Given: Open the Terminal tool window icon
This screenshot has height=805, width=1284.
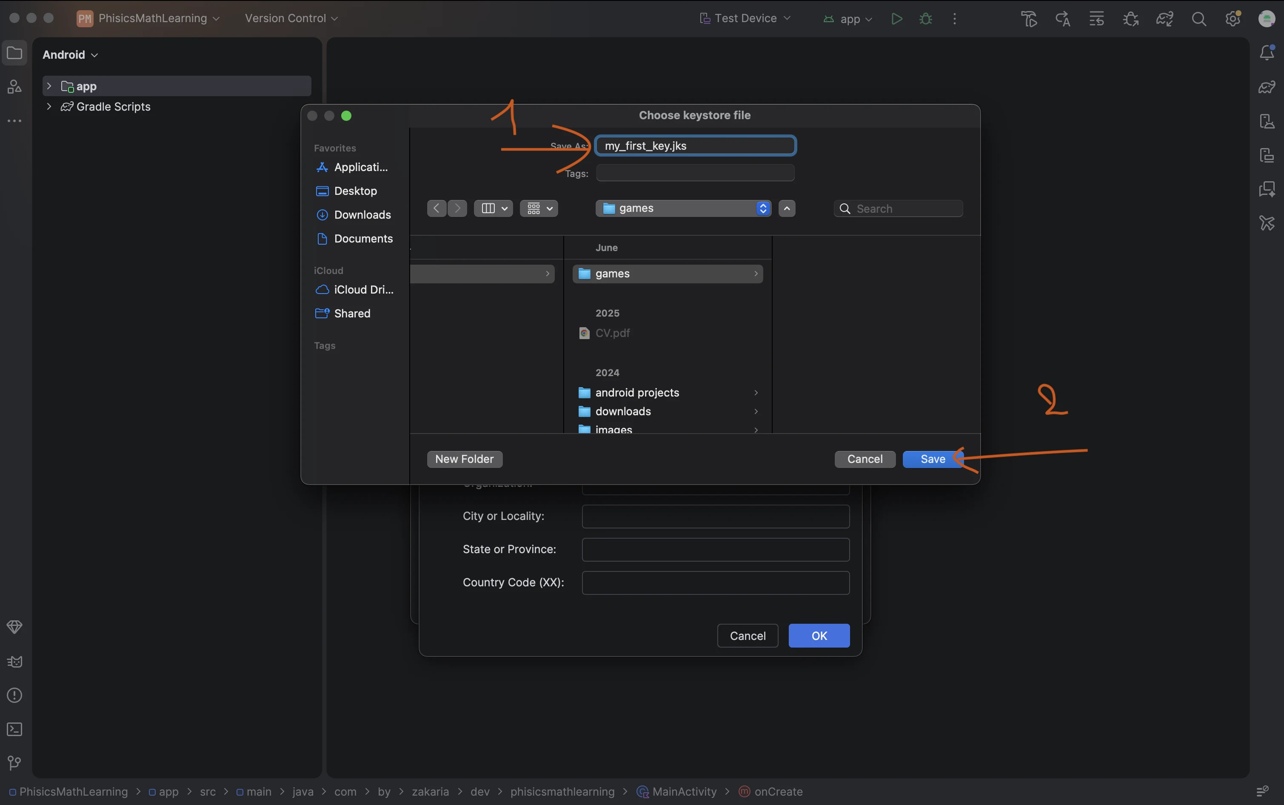Looking at the screenshot, I should click(14, 729).
